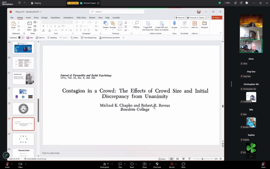The image size is (270, 169).
Task: Switch to the Slide Show tab
Action: 81,18
